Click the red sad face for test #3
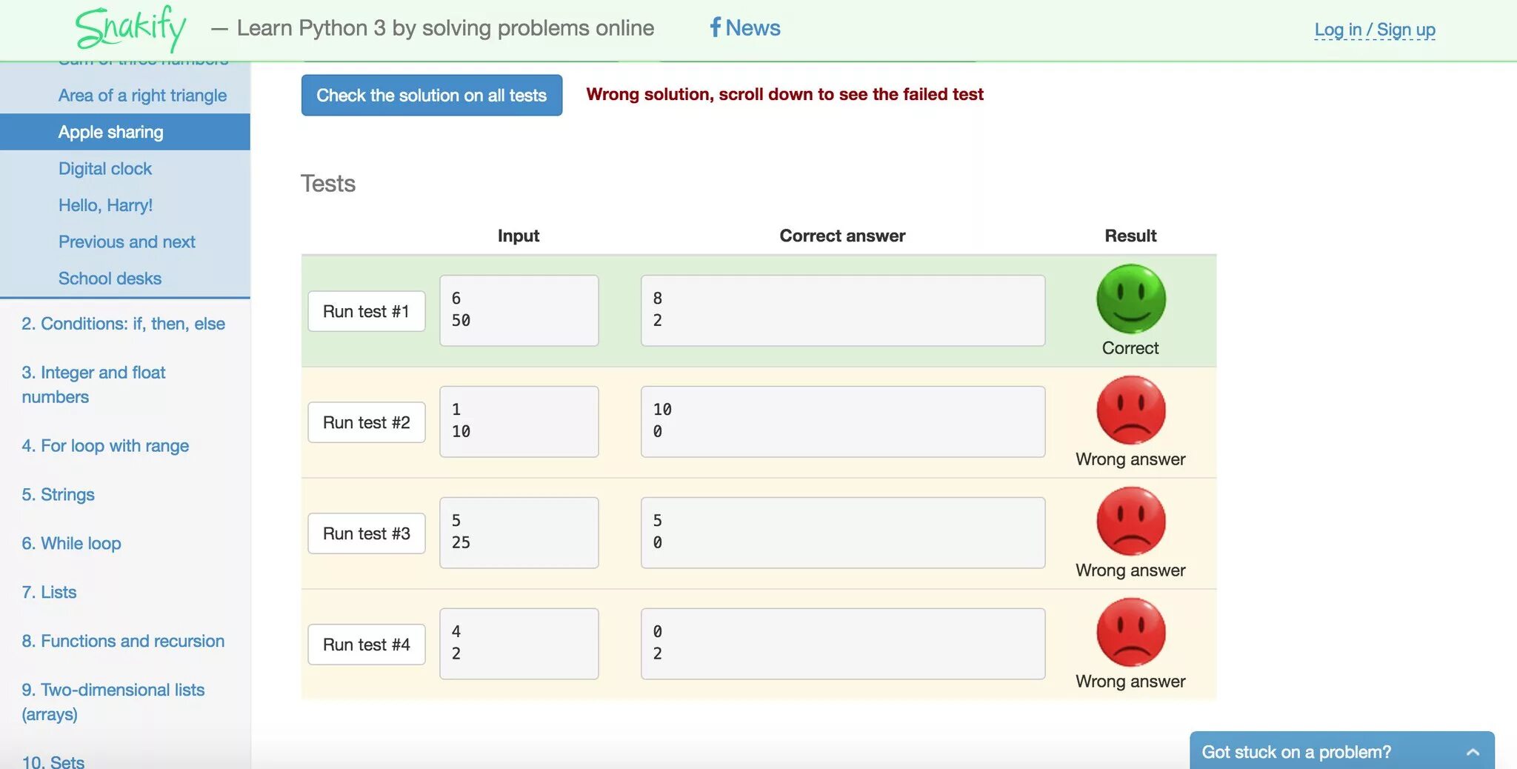Viewport: 1517px width, 769px height. pos(1130,521)
